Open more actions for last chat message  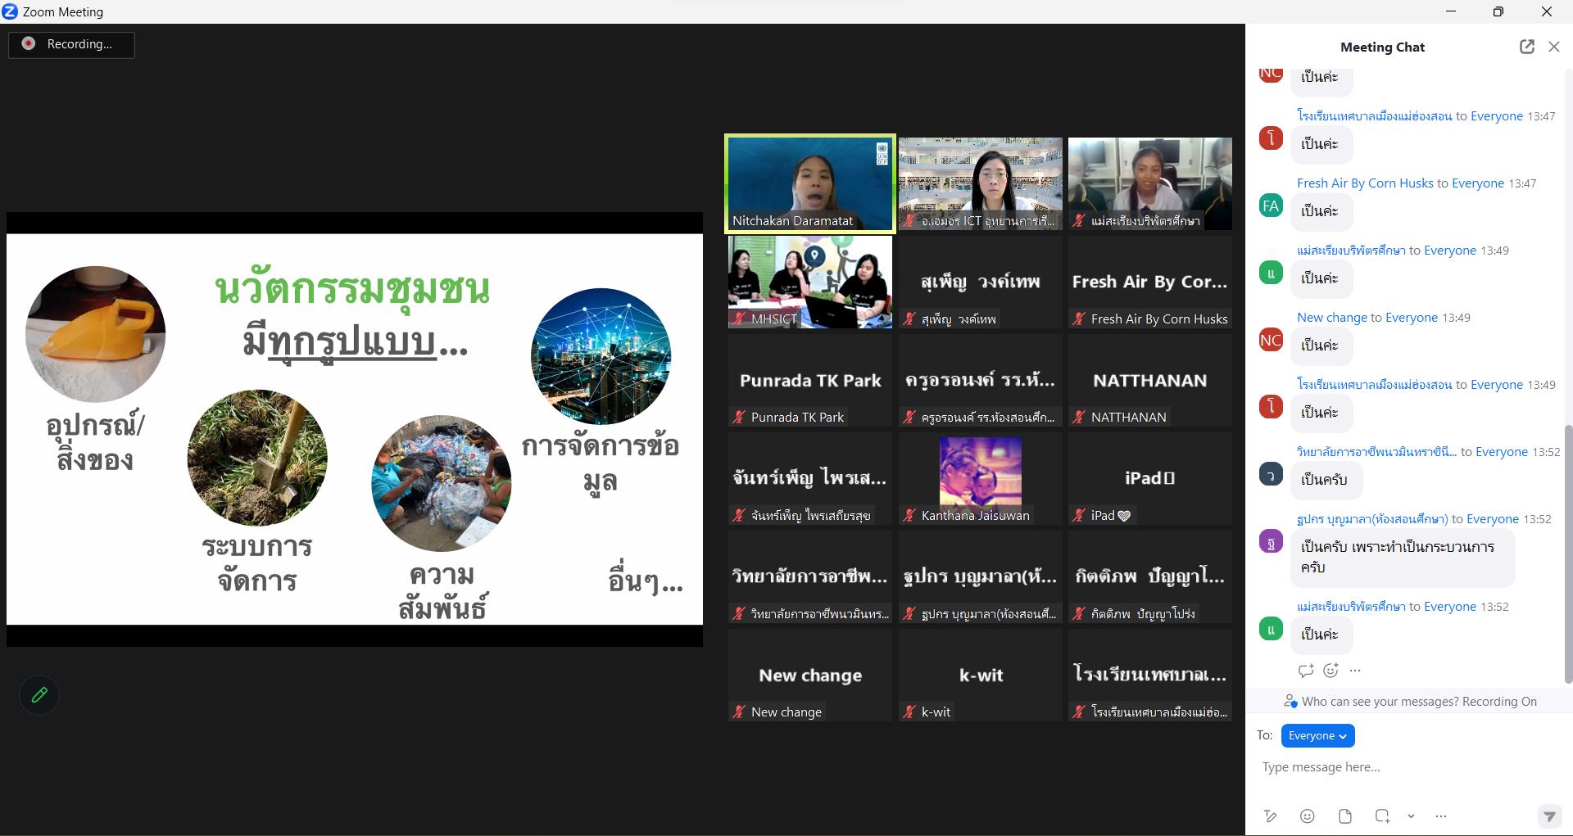pyautogui.click(x=1355, y=670)
